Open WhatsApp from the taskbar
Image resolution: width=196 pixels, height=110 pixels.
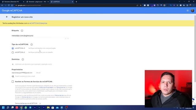click(x=26, y=108)
